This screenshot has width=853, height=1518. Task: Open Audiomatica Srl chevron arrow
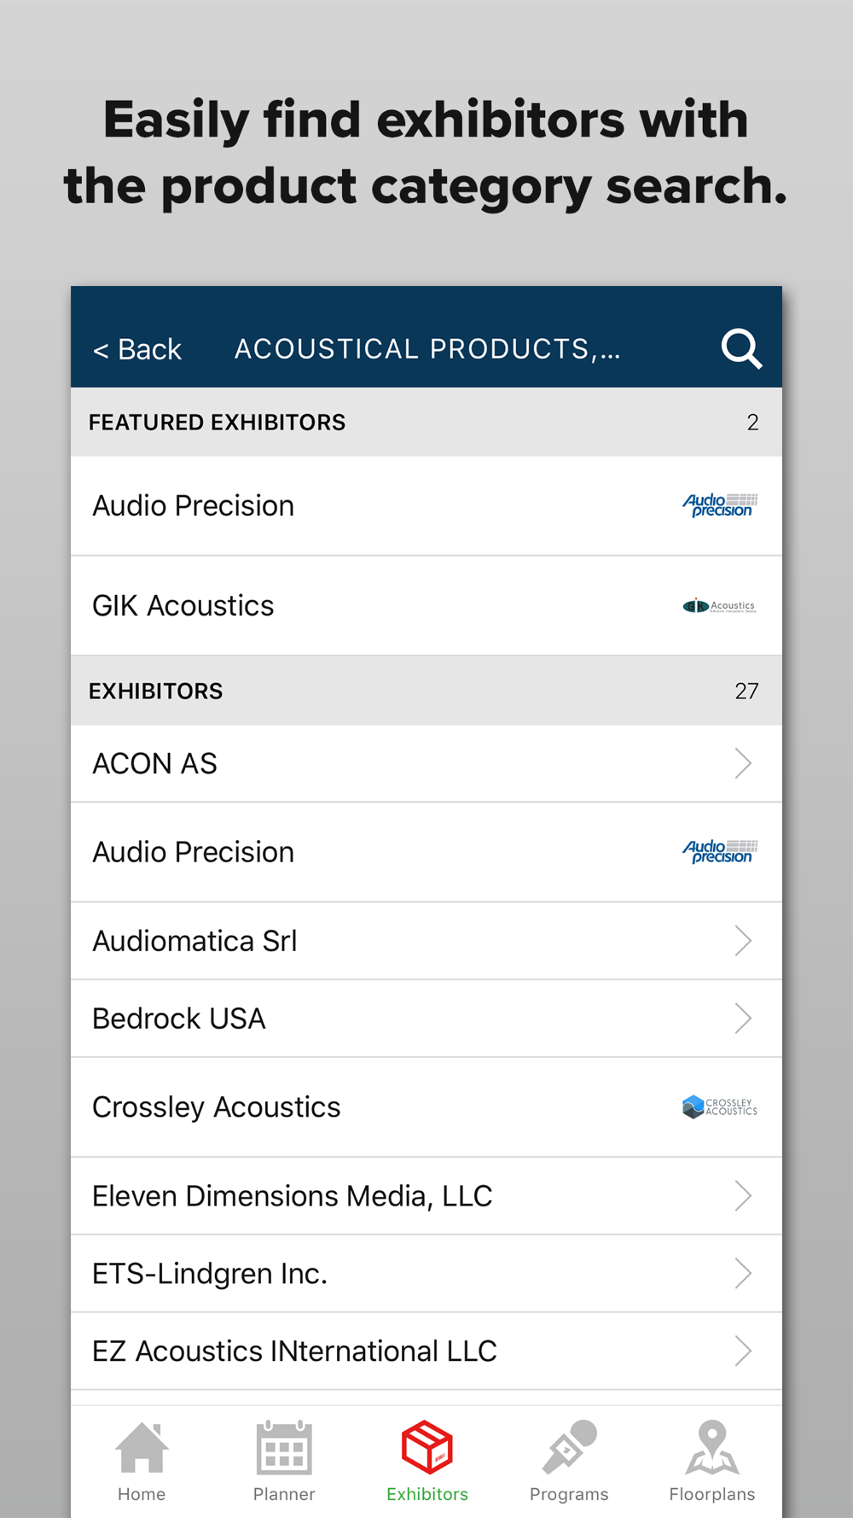click(743, 941)
